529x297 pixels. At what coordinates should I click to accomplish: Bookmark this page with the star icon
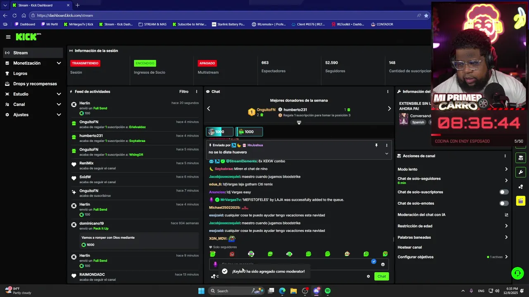(426, 15)
